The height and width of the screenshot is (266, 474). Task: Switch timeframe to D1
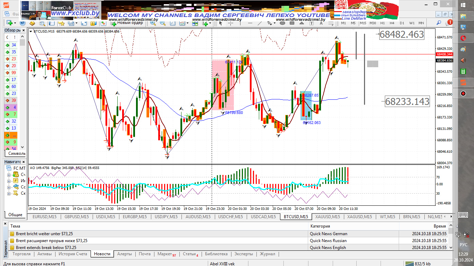coord(402,23)
